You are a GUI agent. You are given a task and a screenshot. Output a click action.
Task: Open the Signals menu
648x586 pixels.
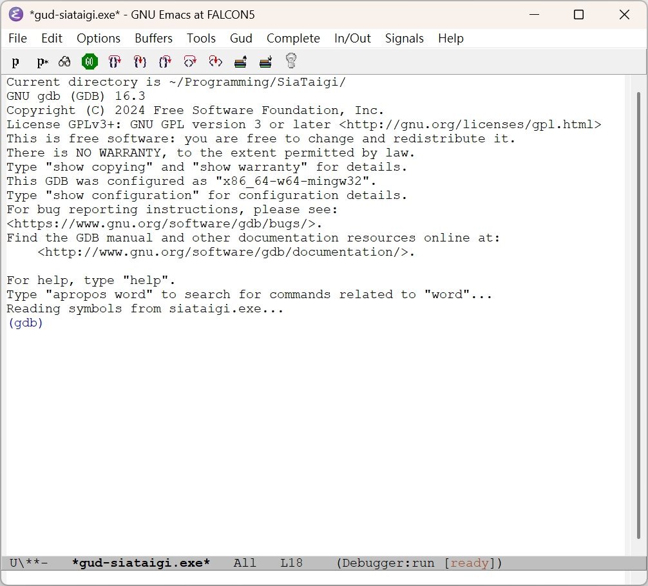pos(404,39)
